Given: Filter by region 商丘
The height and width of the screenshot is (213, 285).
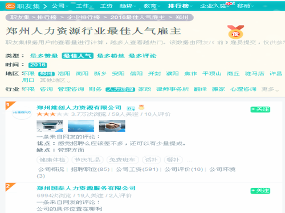Looking at the screenshot, I should [233, 73].
